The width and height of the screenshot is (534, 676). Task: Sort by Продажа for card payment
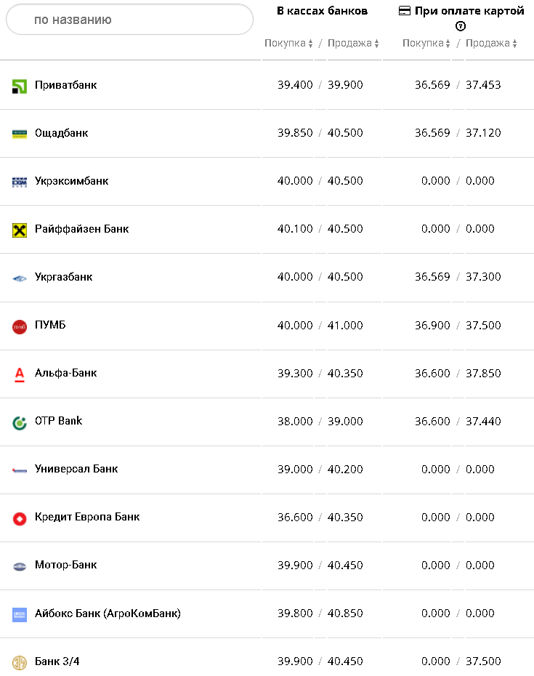click(x=491, y=44)
